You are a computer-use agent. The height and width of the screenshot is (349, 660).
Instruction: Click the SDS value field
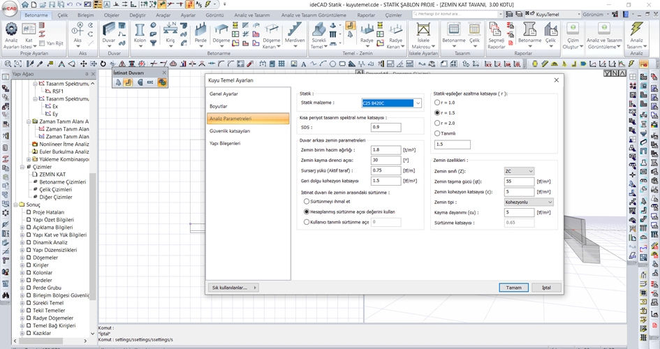tap(386, 127)
